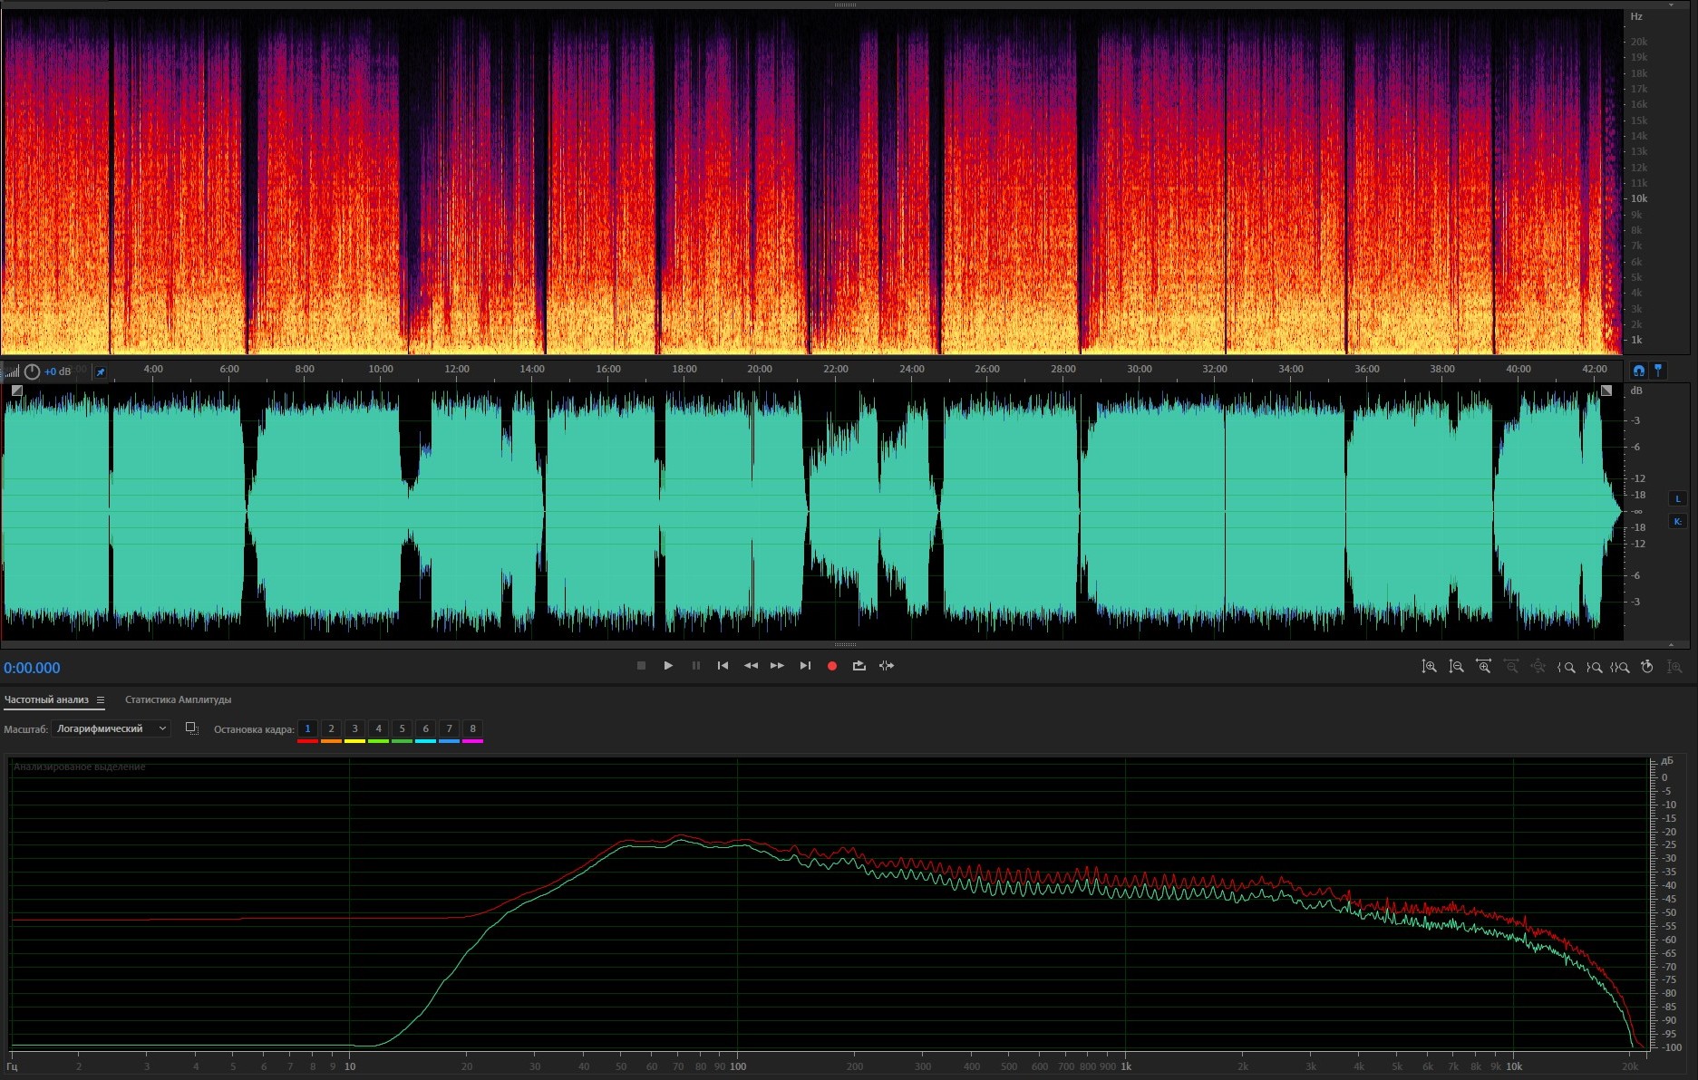This screenshot has height=1080, width=1698.
Task: Click the Pause transport button
Action: click(696, 666)
